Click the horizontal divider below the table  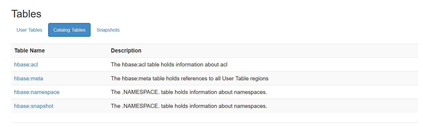click(214, 123)
